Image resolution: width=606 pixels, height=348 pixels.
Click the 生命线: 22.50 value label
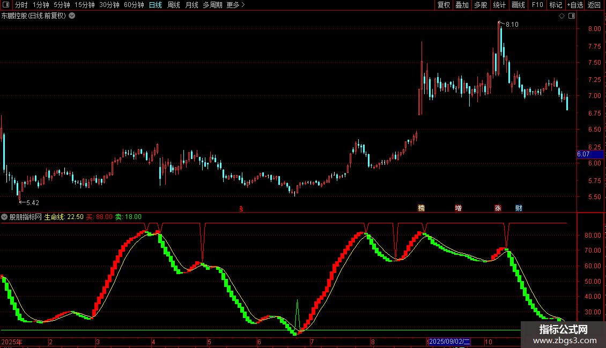[64, 217]
